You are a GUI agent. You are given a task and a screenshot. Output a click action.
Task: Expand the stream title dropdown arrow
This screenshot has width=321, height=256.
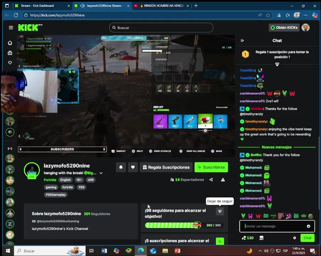(x=101, y=173)
